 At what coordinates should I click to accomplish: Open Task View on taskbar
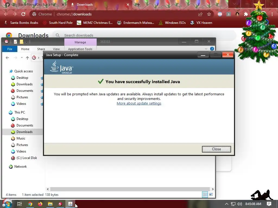20,204
